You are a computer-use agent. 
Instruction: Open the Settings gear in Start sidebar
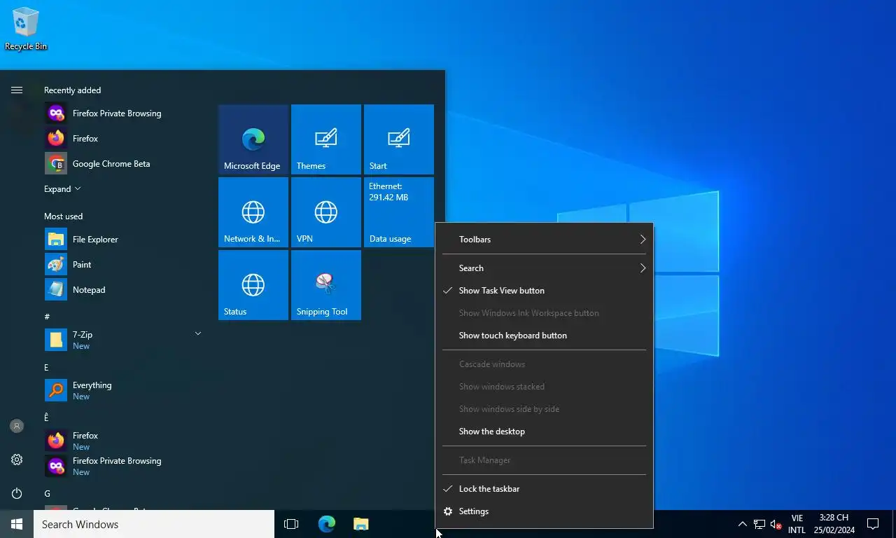pos(17,460)
